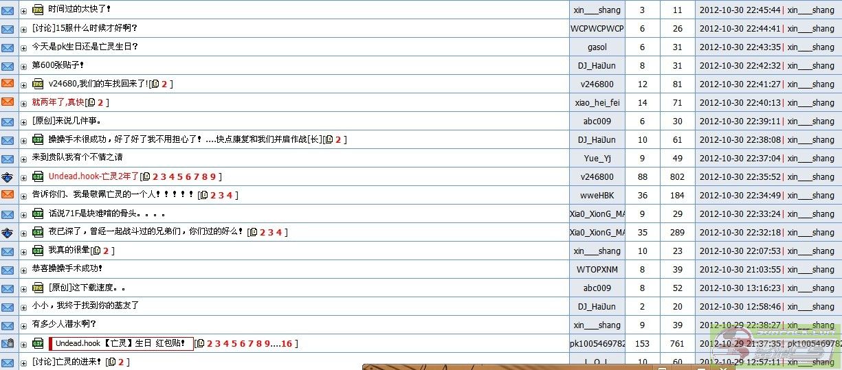The image size is (842, 370).
Task: Click the GIF icon before '话说71F是块难啃的骨头'
Action: (x=38, y=213)
